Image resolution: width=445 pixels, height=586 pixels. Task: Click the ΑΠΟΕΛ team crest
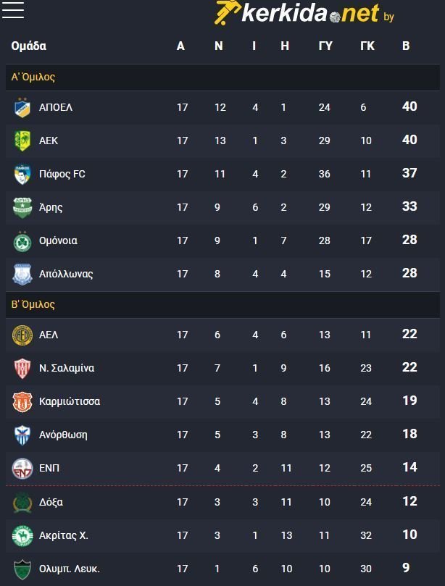coord(22,108)
